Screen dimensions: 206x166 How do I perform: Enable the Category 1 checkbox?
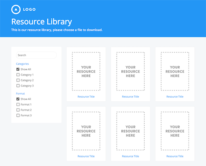(x=18, y=75)
